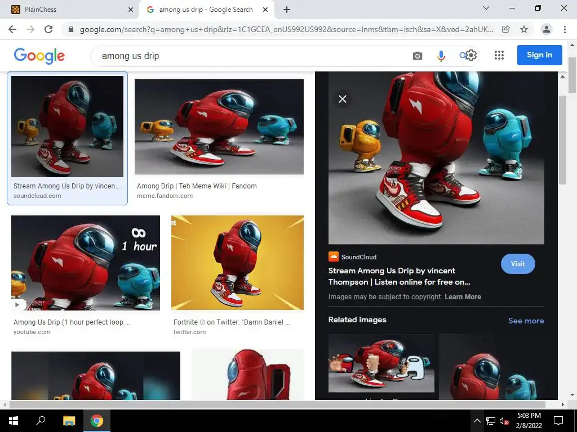Click the twitter.com source text
577x432 pixels.
(189, 332)
